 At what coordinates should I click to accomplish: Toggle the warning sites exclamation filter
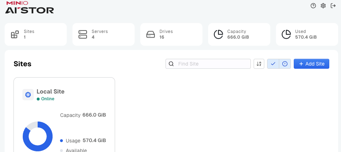(285, 64)
